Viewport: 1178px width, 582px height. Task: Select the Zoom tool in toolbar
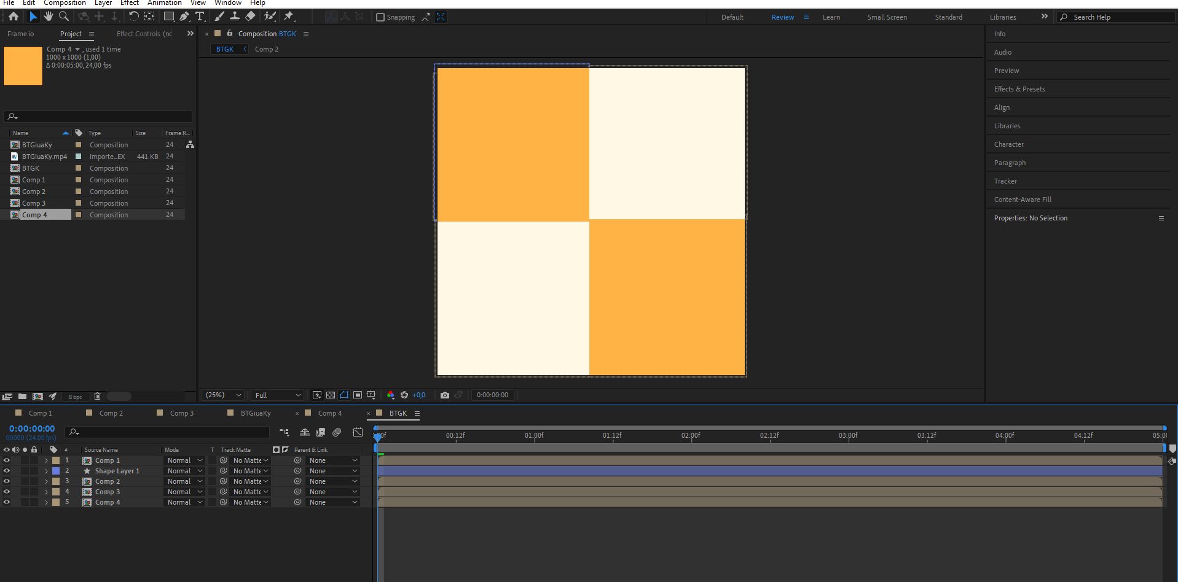click(x=63, y=17)
